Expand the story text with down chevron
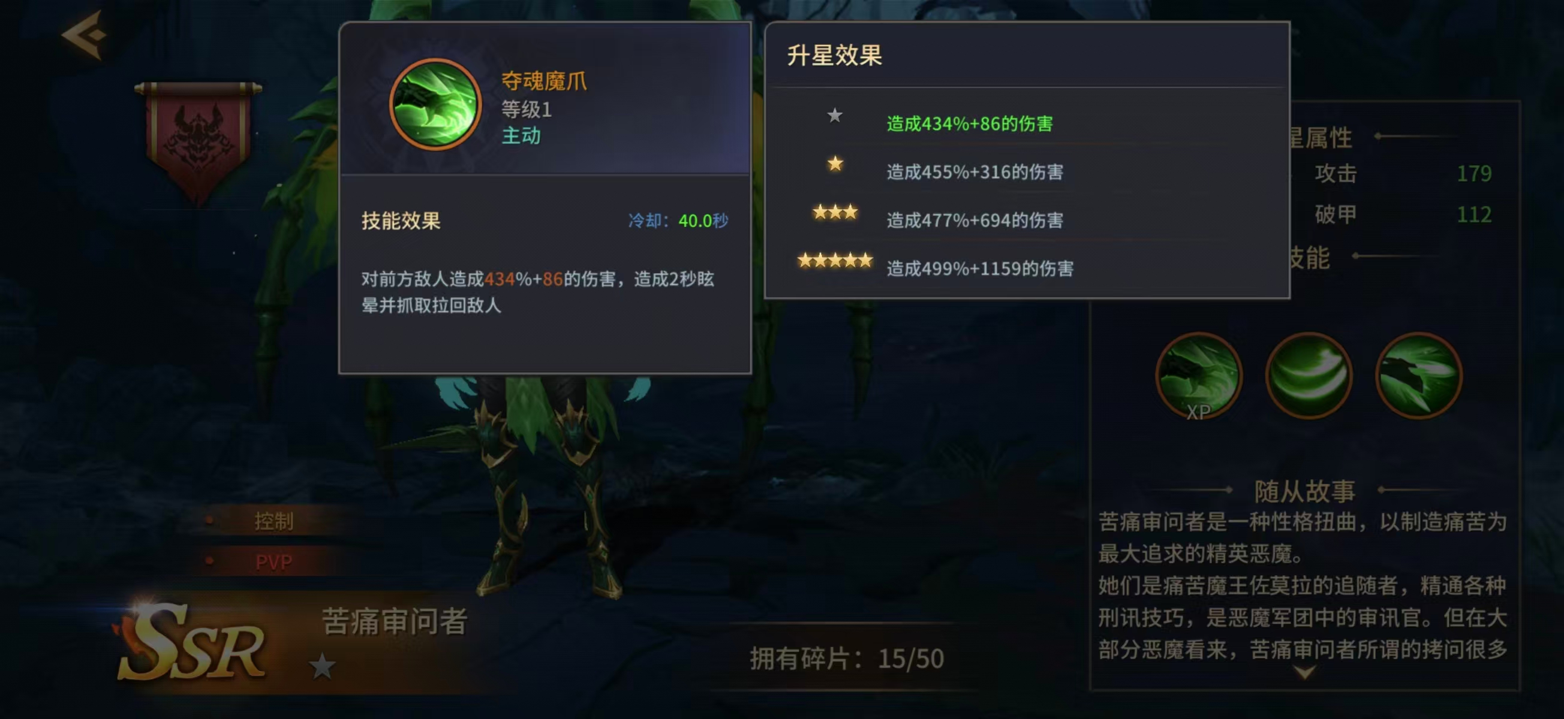 (x=1305, y=673)
